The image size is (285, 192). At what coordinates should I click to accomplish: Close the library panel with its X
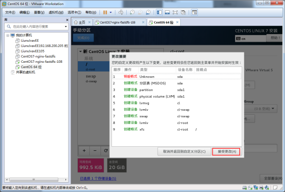point(67,20)
